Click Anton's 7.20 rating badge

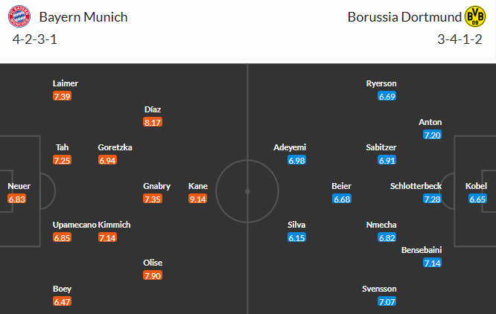(x=432, y=135)
